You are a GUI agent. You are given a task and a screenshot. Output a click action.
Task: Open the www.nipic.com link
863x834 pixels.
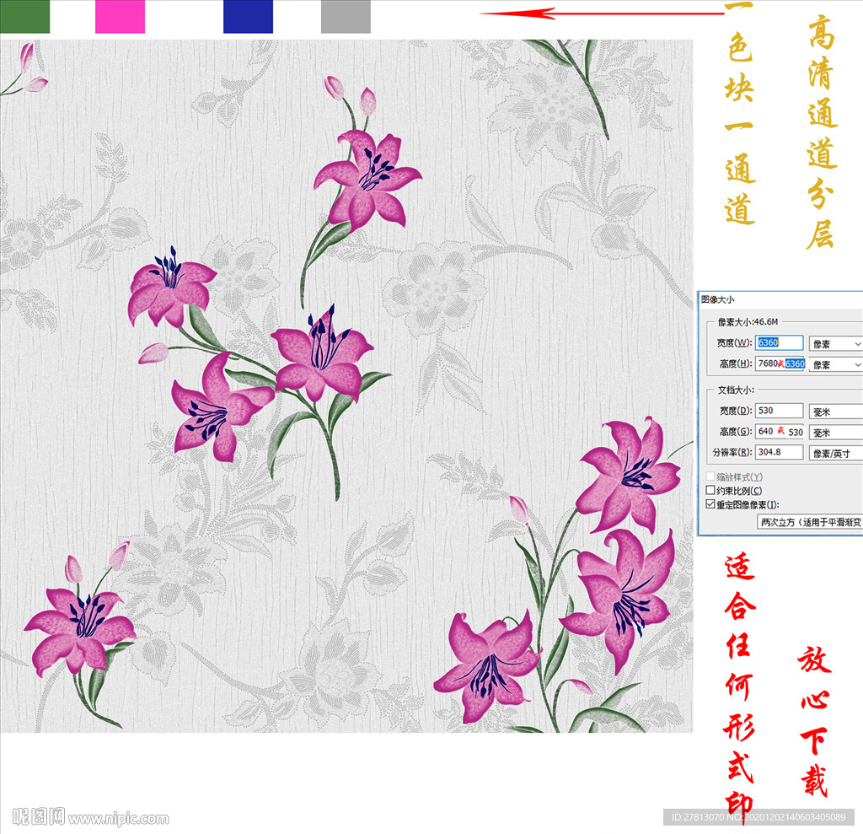[119, 818]
